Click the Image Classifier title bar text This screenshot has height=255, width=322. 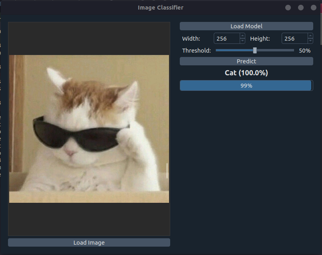161,8
